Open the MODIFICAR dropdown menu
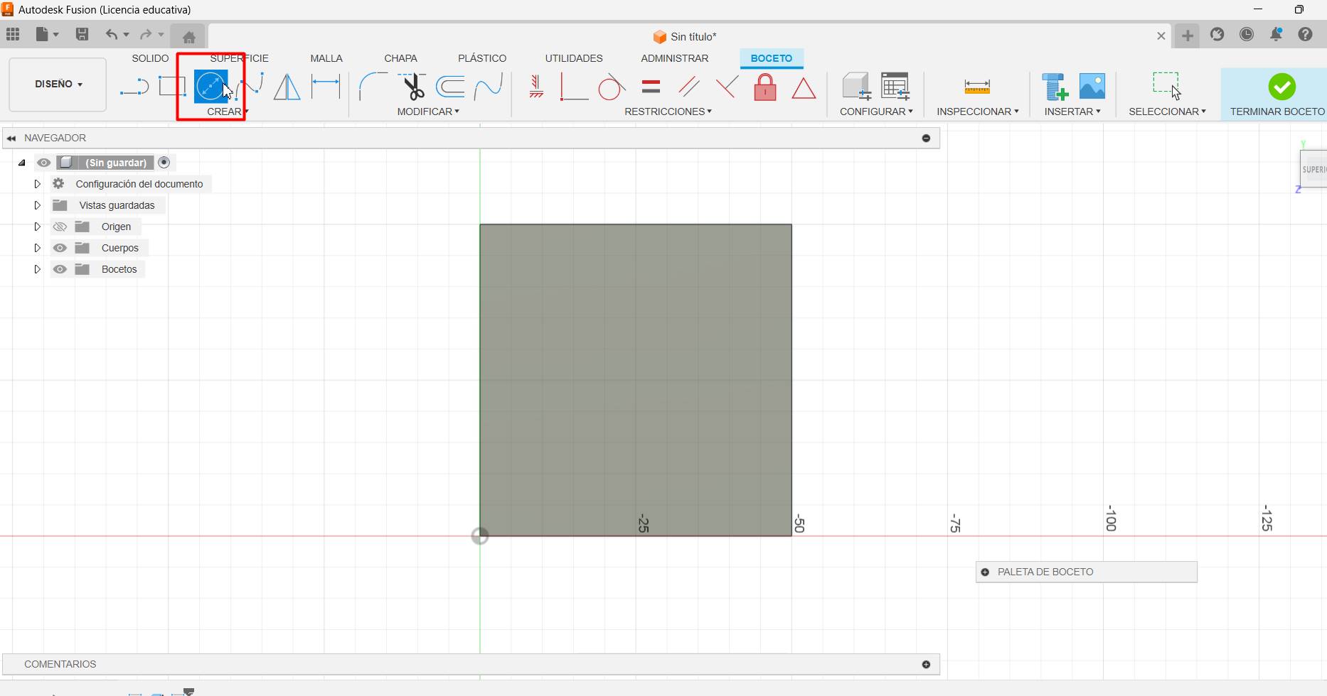Screen dimensions: 1327x696 click(428, 112)
